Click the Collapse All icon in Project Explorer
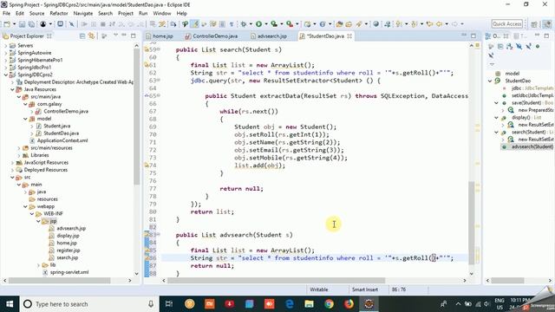Viewport: 555px width, 312px height. pos(82,36)
